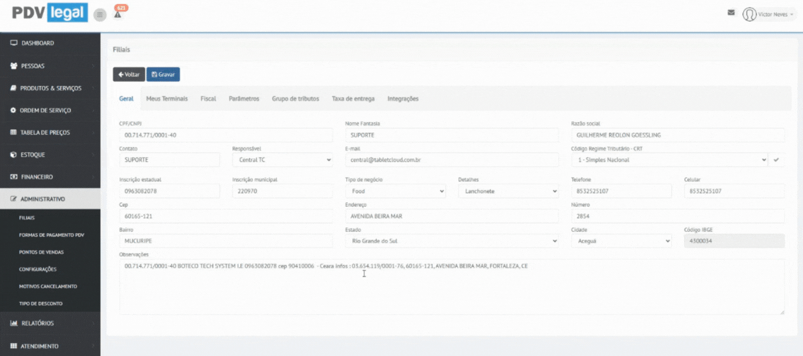Image resolution: width=803 pixels, height=356 pixels.
Task: Click the checkmark beside Código Regime Tributário
Action: (777, 160)
